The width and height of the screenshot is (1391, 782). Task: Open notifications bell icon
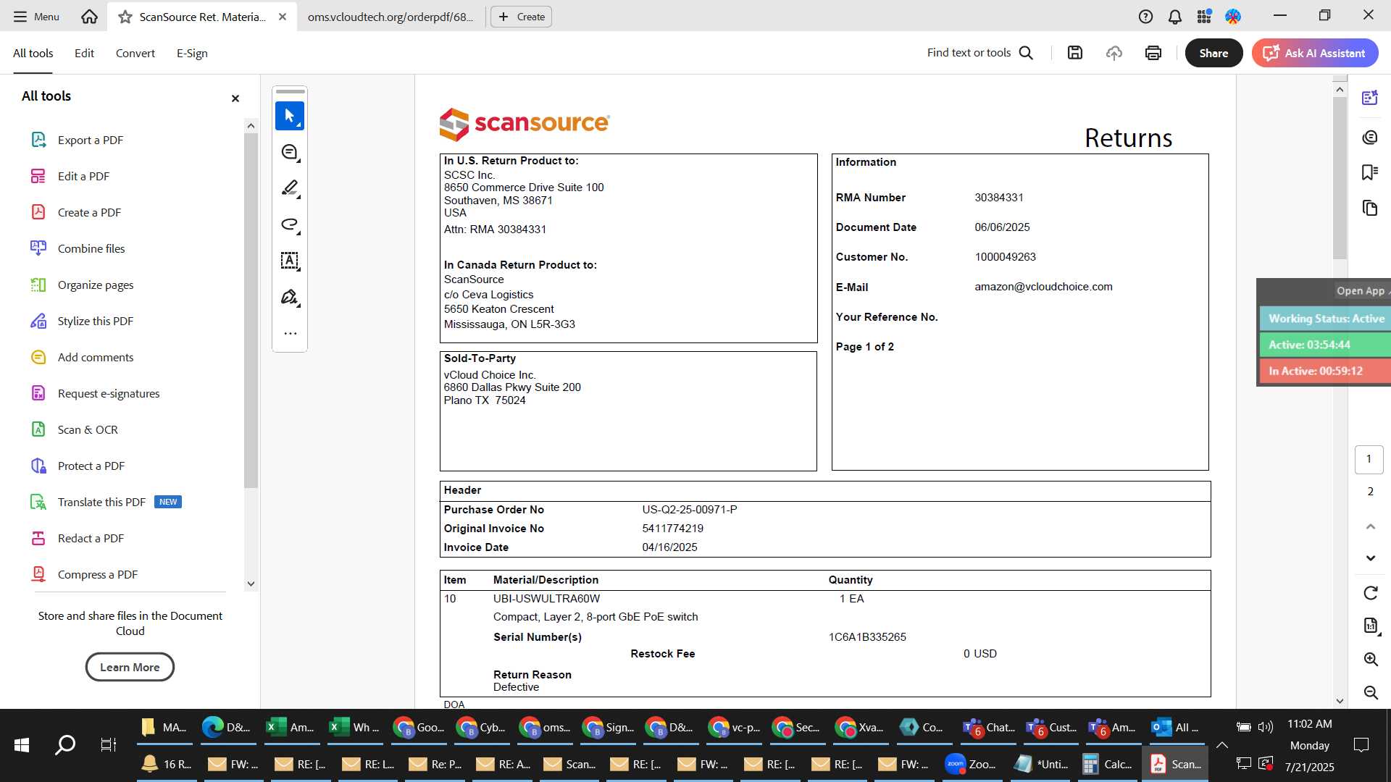pos(1175,17)
